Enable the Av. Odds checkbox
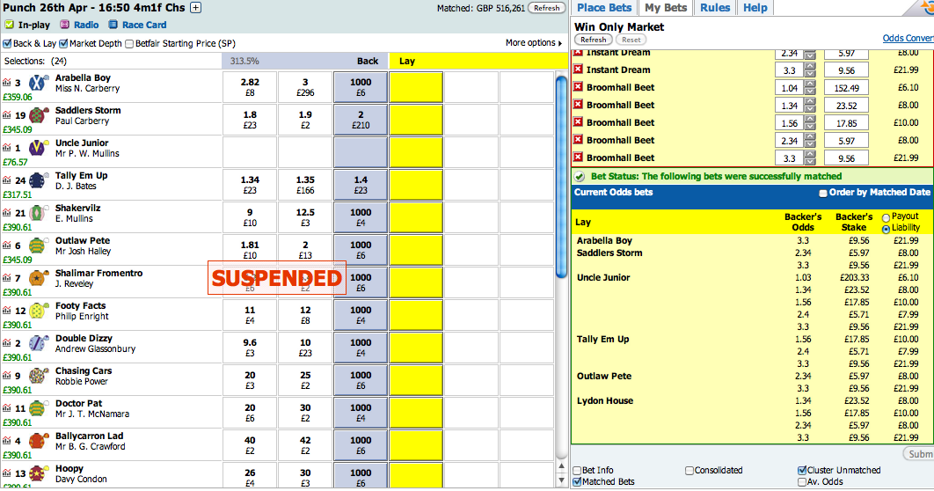This screenshot has height=491, width=934. [802, 482]
